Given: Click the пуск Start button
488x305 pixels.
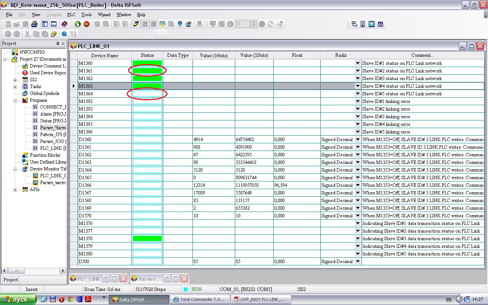Looking at the screenshot, I should (x=18, y=299).
